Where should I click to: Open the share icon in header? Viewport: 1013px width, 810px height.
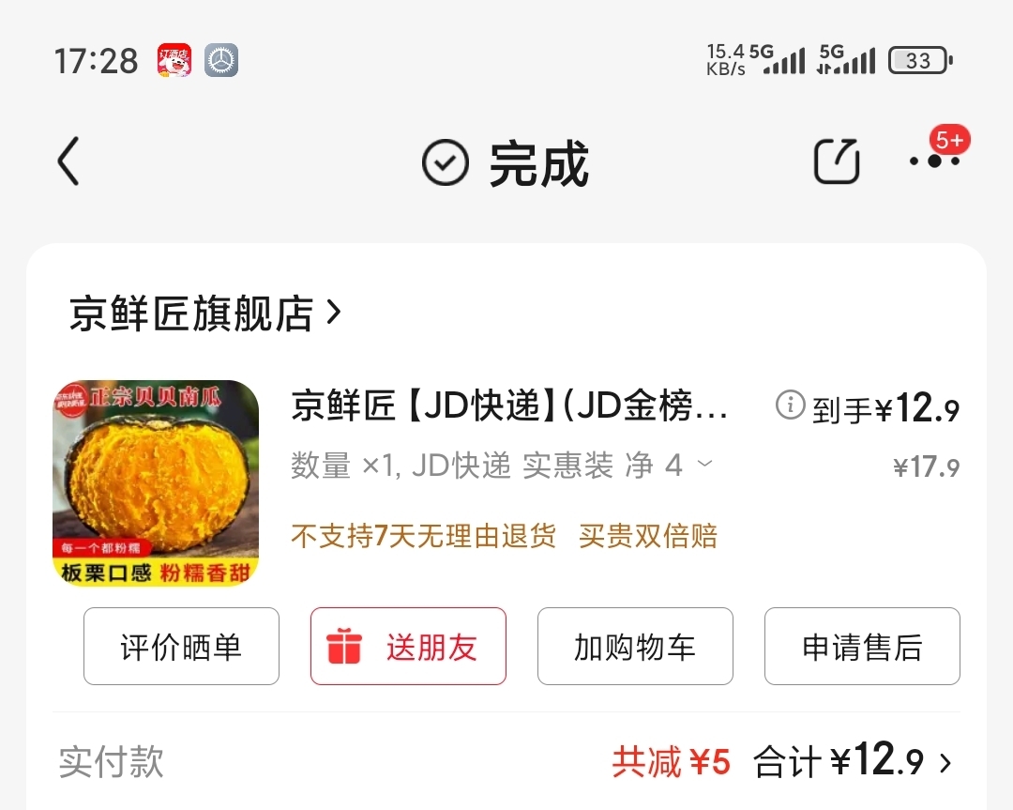coord(836,160)
